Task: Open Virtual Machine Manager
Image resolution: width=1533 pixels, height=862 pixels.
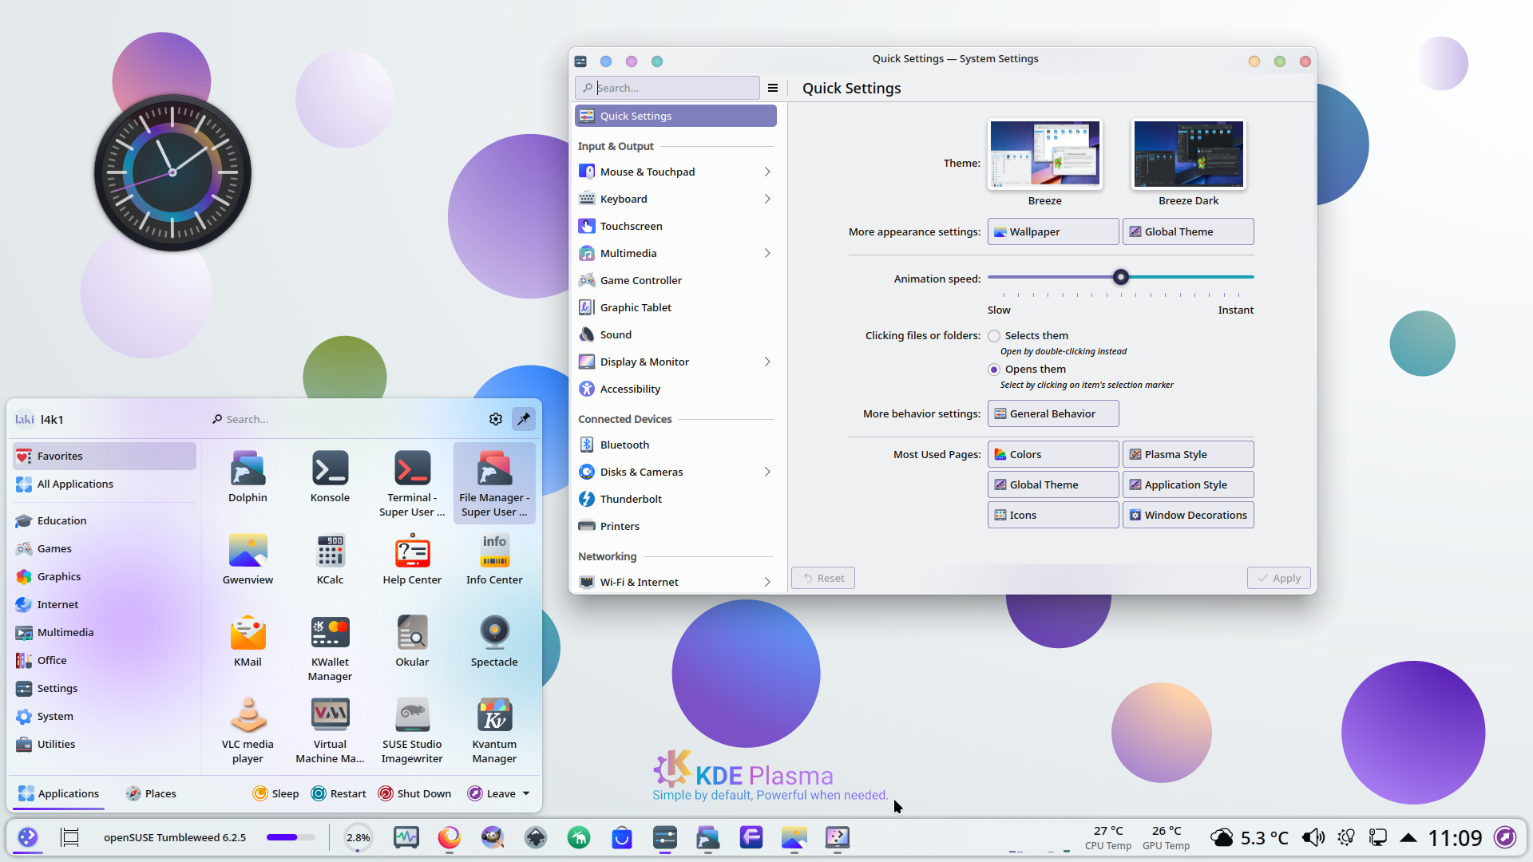Action: coord(330,730)
